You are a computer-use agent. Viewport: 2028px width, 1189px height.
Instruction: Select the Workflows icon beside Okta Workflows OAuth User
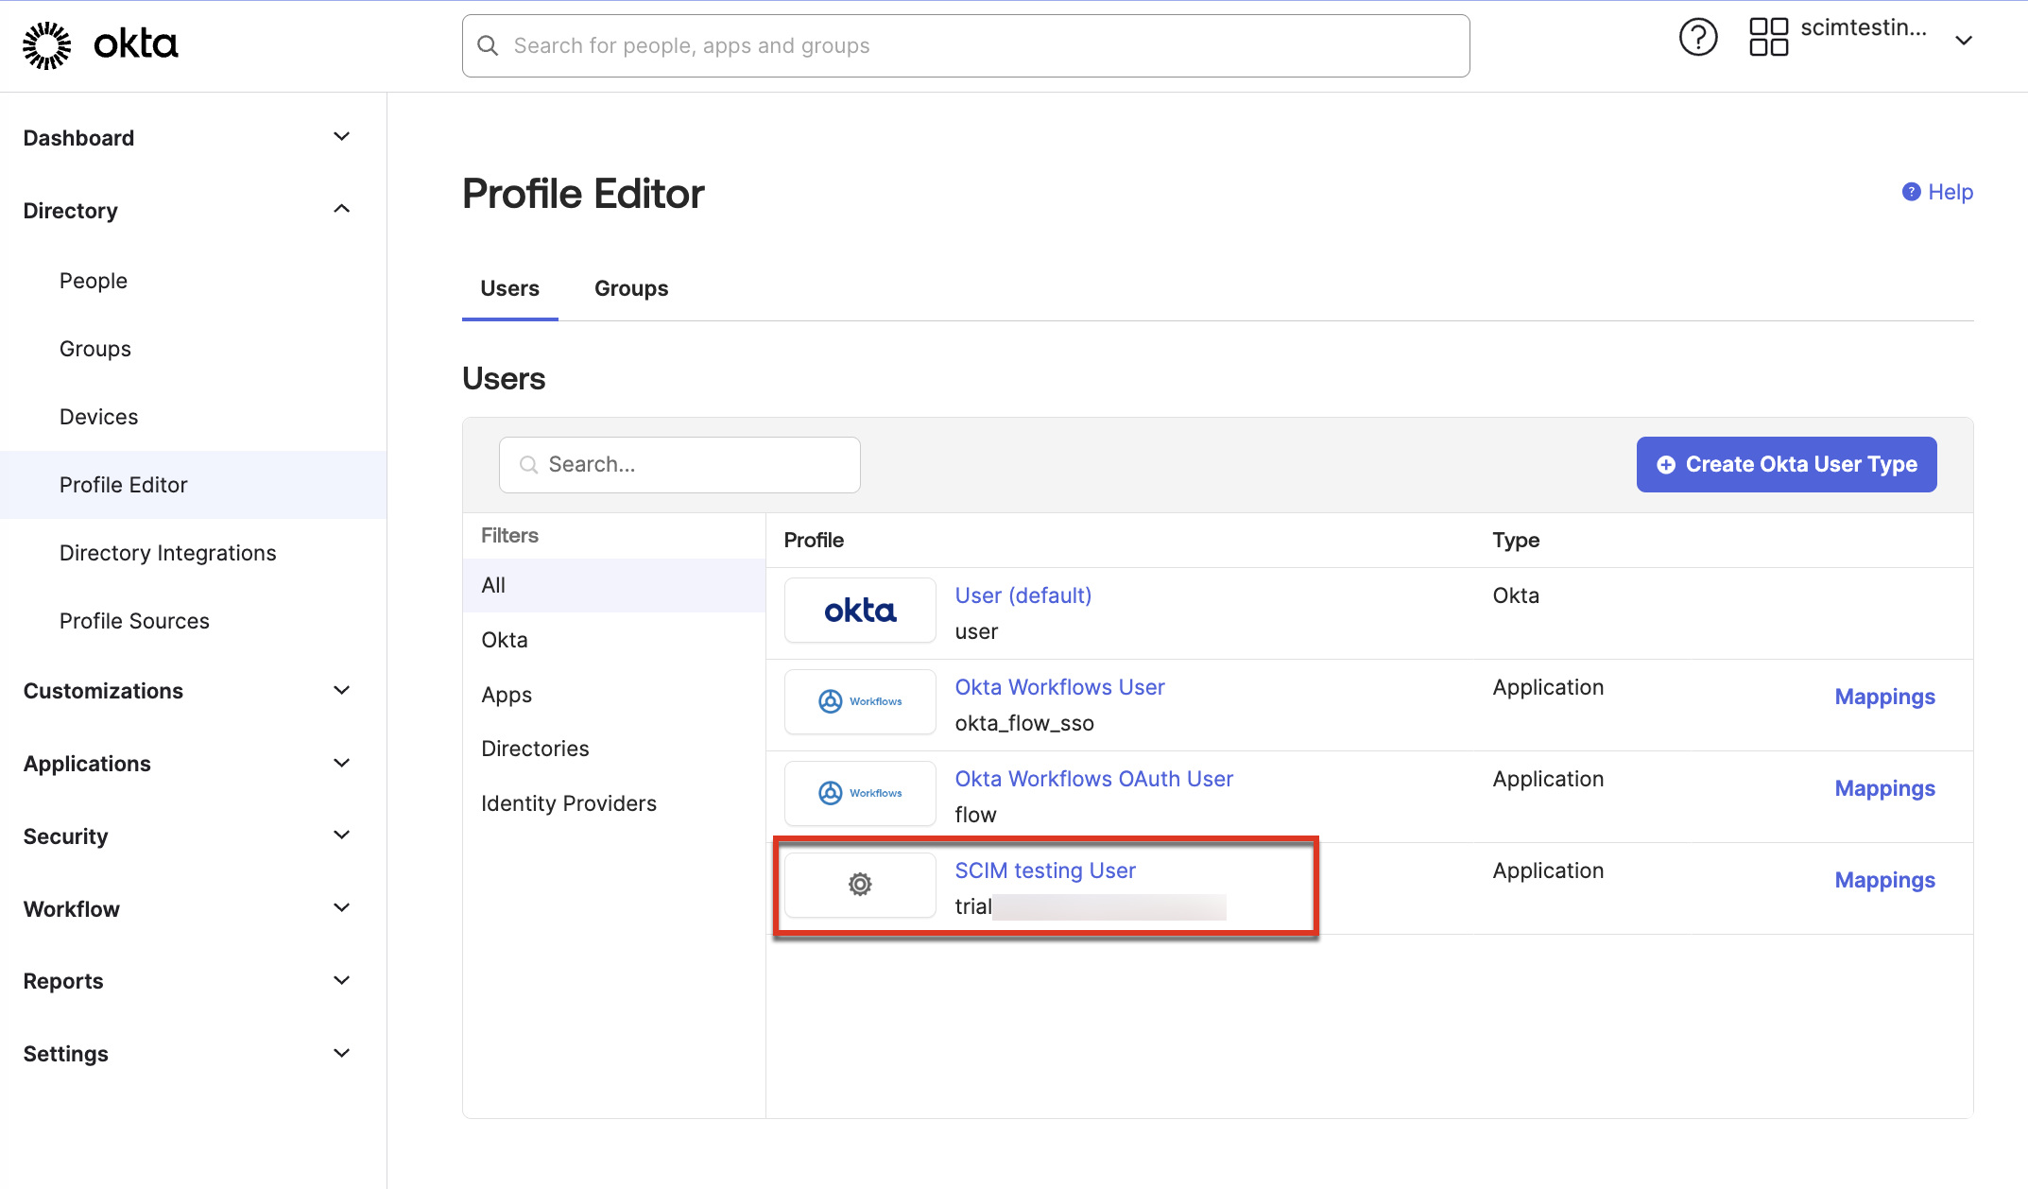tap(859, 793)
